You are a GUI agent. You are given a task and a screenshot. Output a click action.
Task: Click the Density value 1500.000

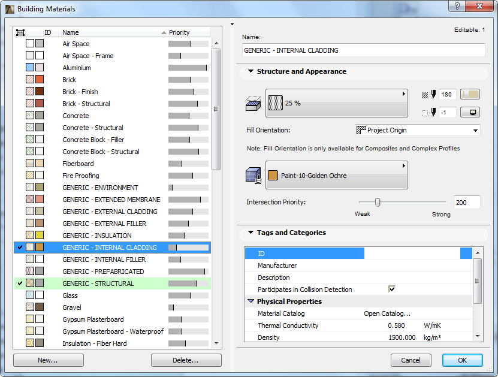click(x=402, y=337)
